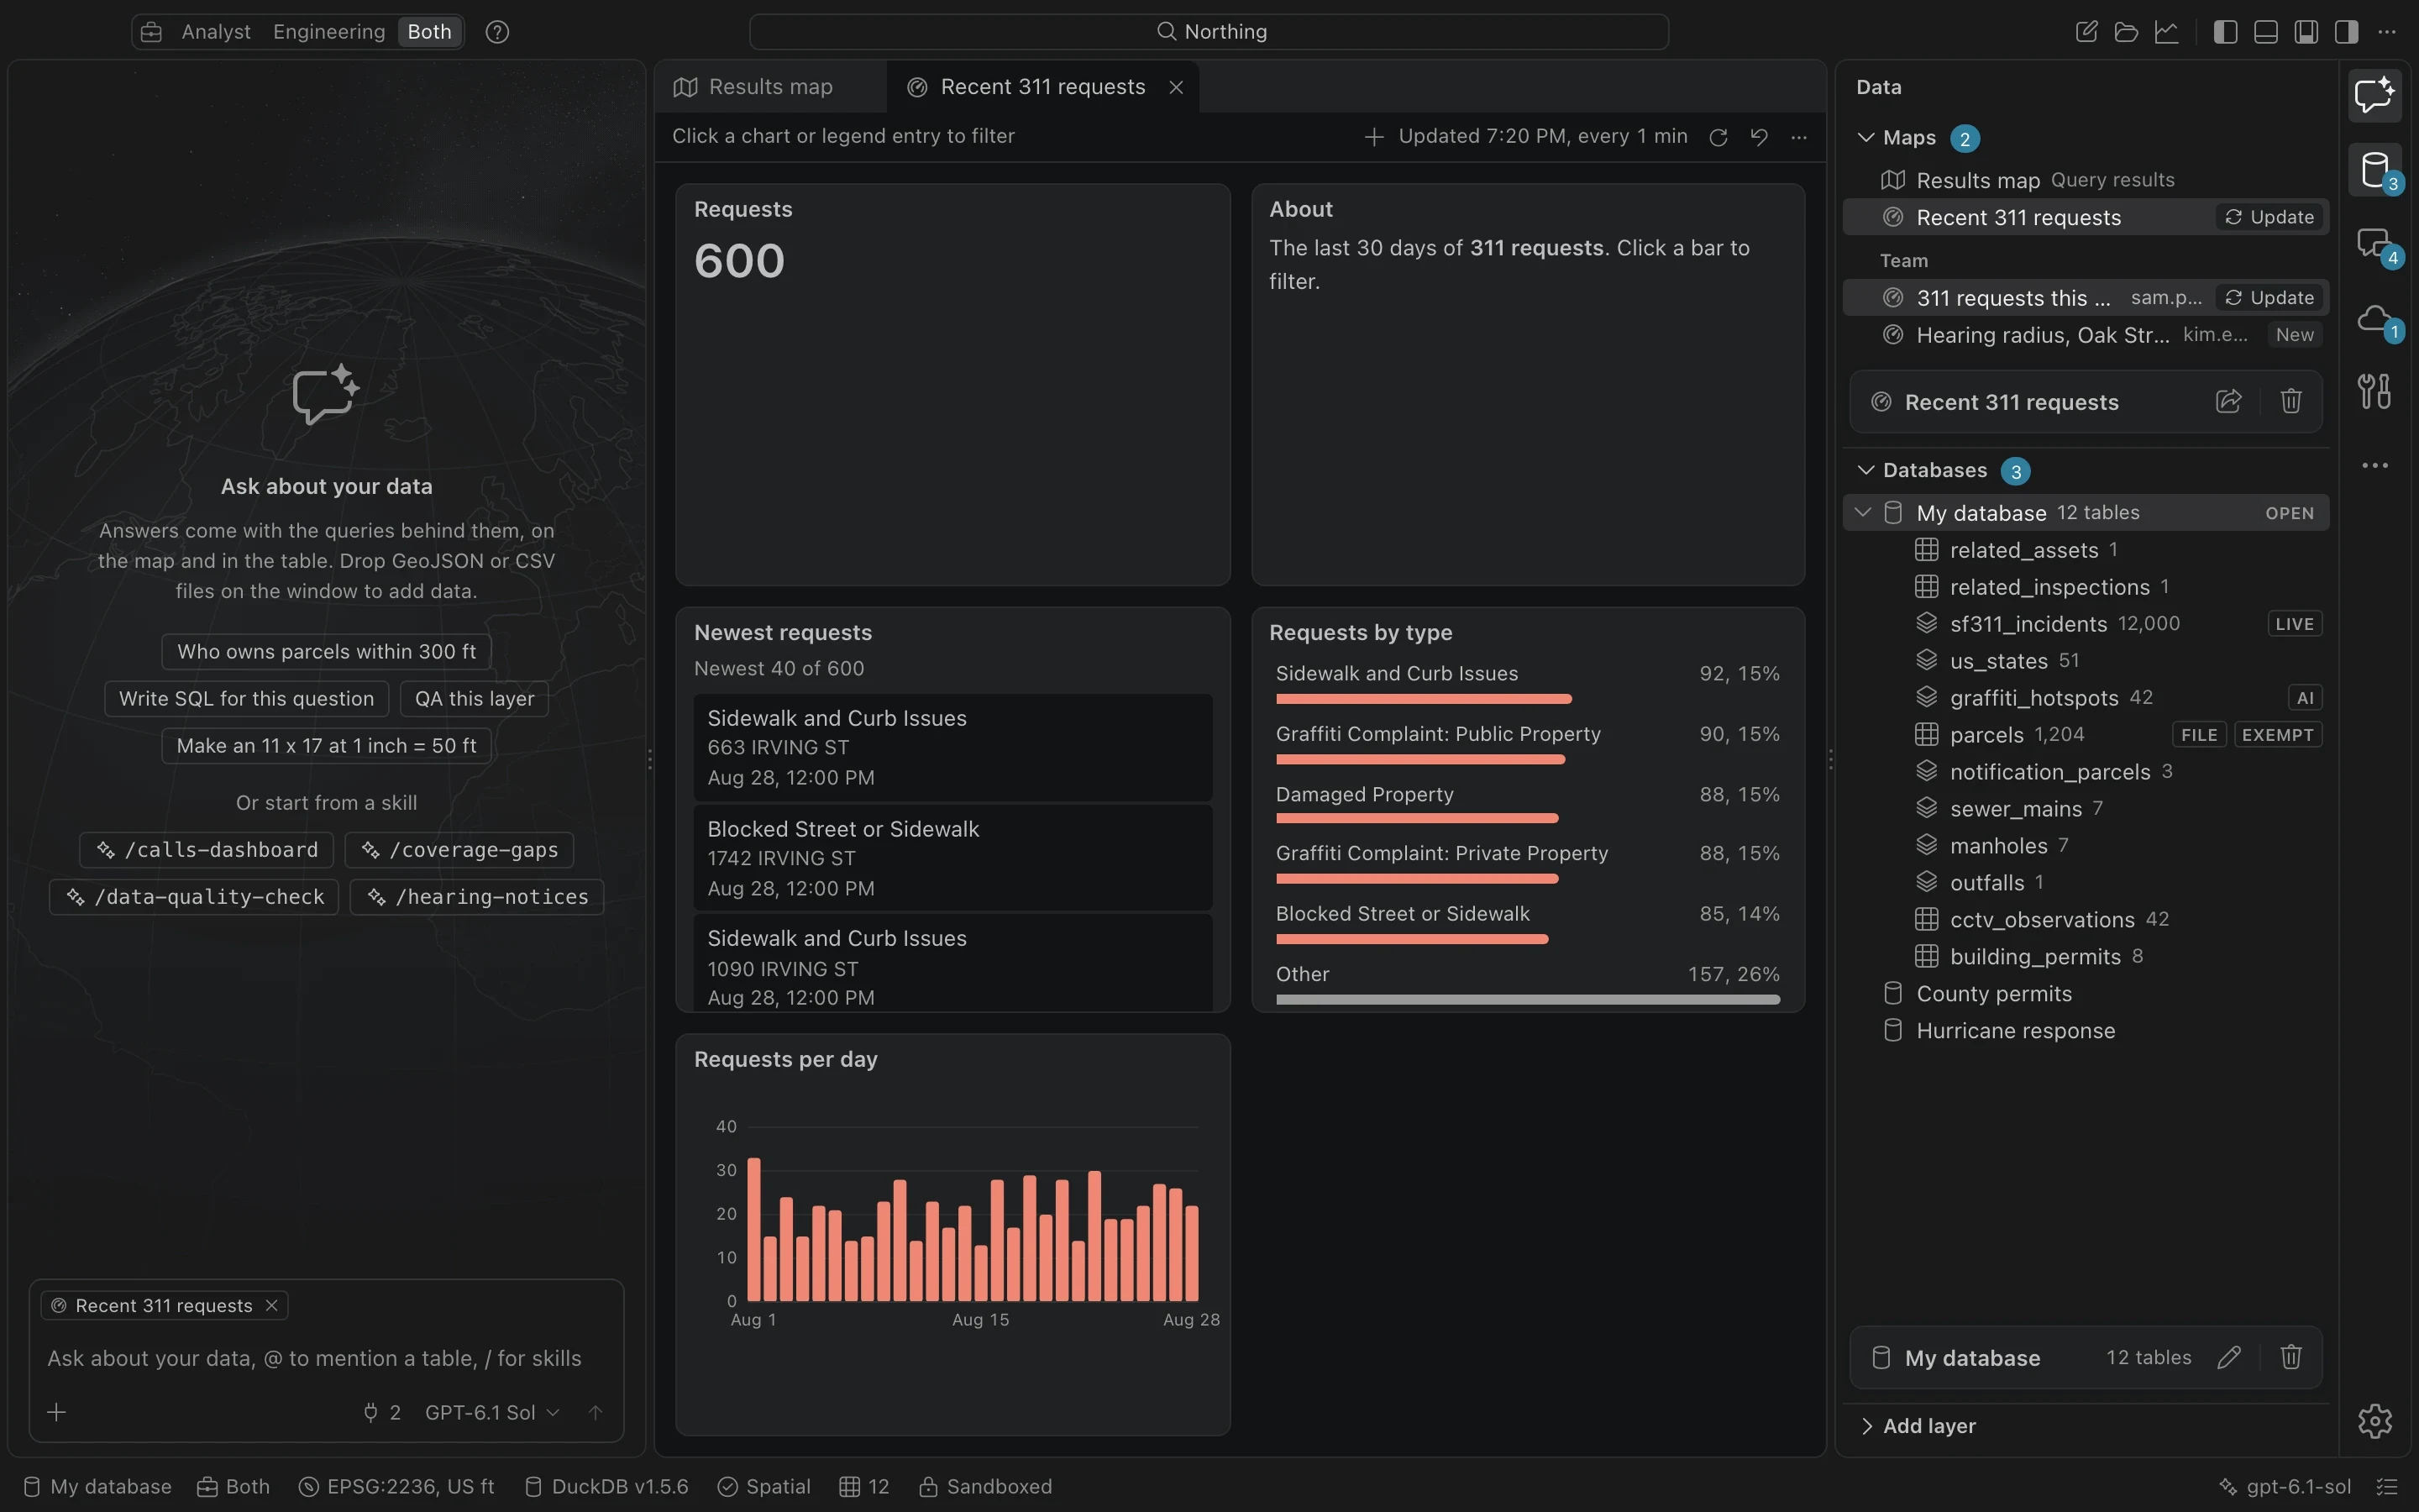
Task: Switch mode to Engineering
Action: [x=329, y=32]
